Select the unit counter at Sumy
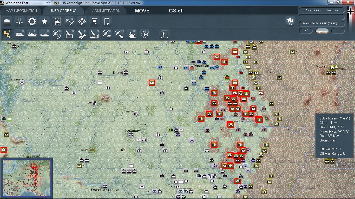This screenshot has width=355, height=199. (x=95, y=104)
